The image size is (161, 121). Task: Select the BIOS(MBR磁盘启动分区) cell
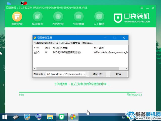(67, 52)
